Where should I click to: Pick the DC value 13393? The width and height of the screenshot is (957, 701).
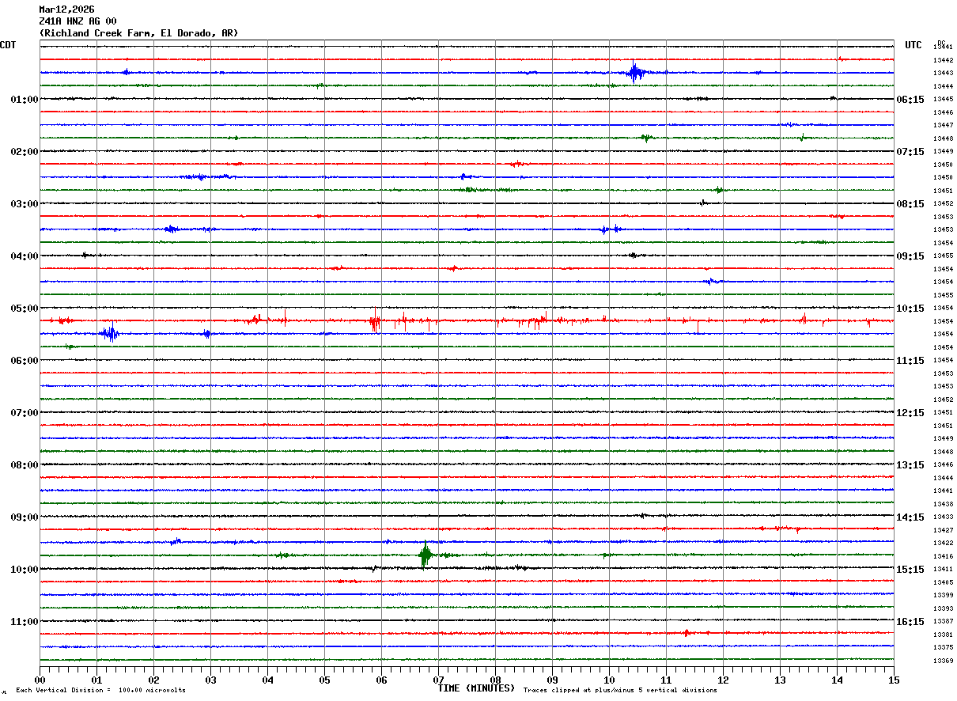(943, 608)
